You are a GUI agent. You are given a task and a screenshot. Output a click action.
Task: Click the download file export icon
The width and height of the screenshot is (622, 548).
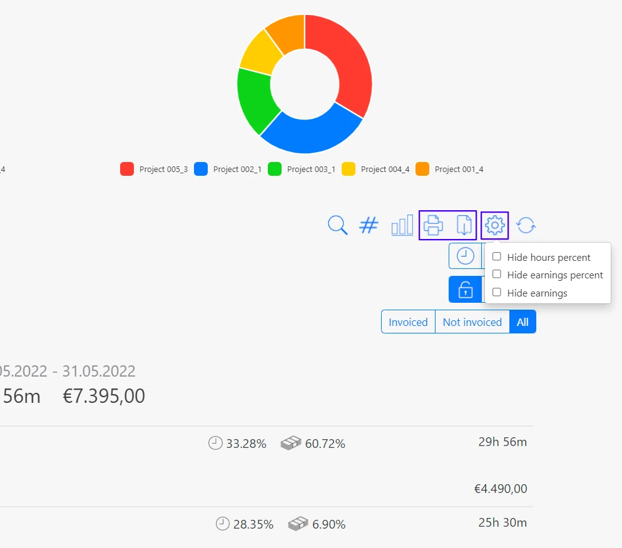pos(464,225)
